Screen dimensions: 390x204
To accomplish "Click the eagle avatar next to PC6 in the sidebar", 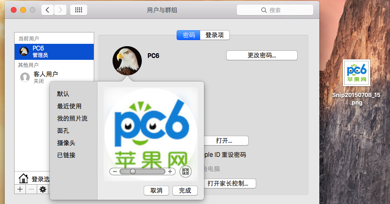I will [x=24, y=51].
